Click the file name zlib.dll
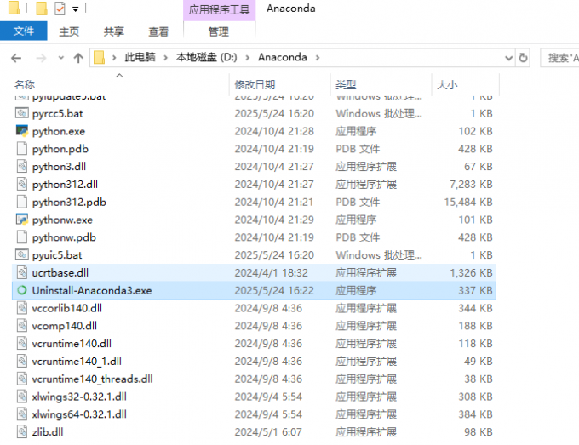The image size is (579, 445). [x=48, y=432]
